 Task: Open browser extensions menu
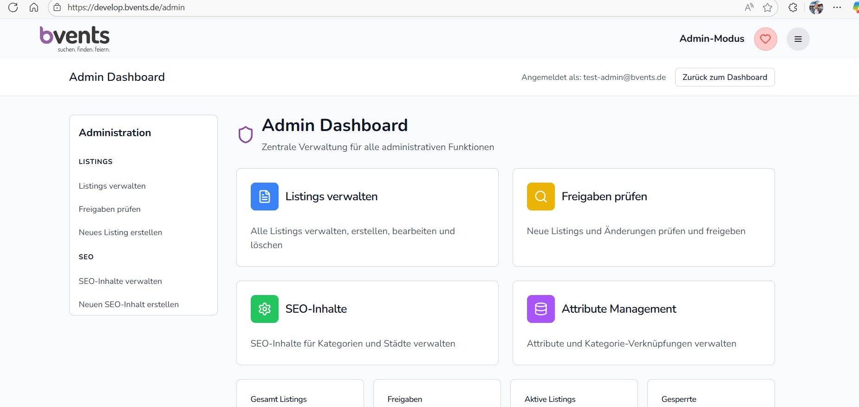click(x=793, y=7)
